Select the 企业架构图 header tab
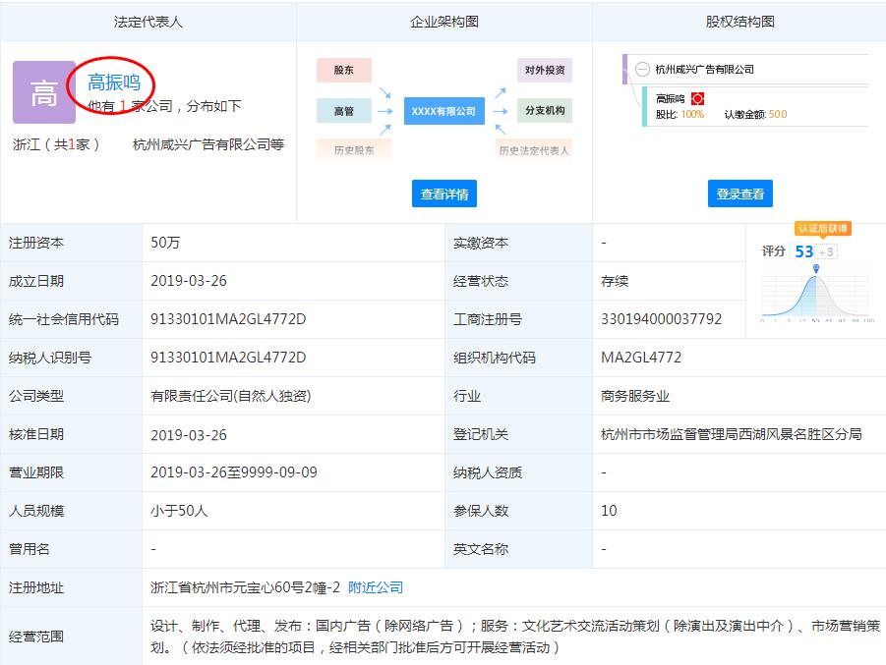 pyautogui.click(x=443, y=21)
